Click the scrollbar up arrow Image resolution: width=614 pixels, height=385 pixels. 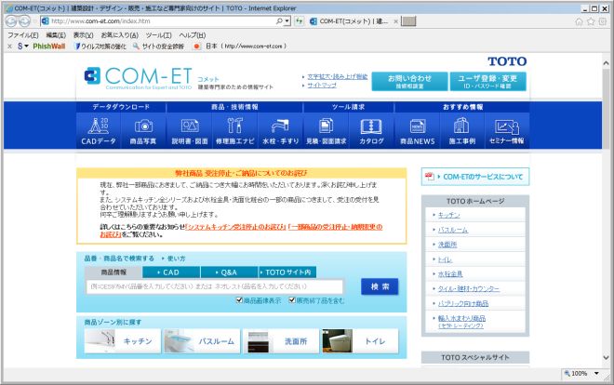pos(606,62)
